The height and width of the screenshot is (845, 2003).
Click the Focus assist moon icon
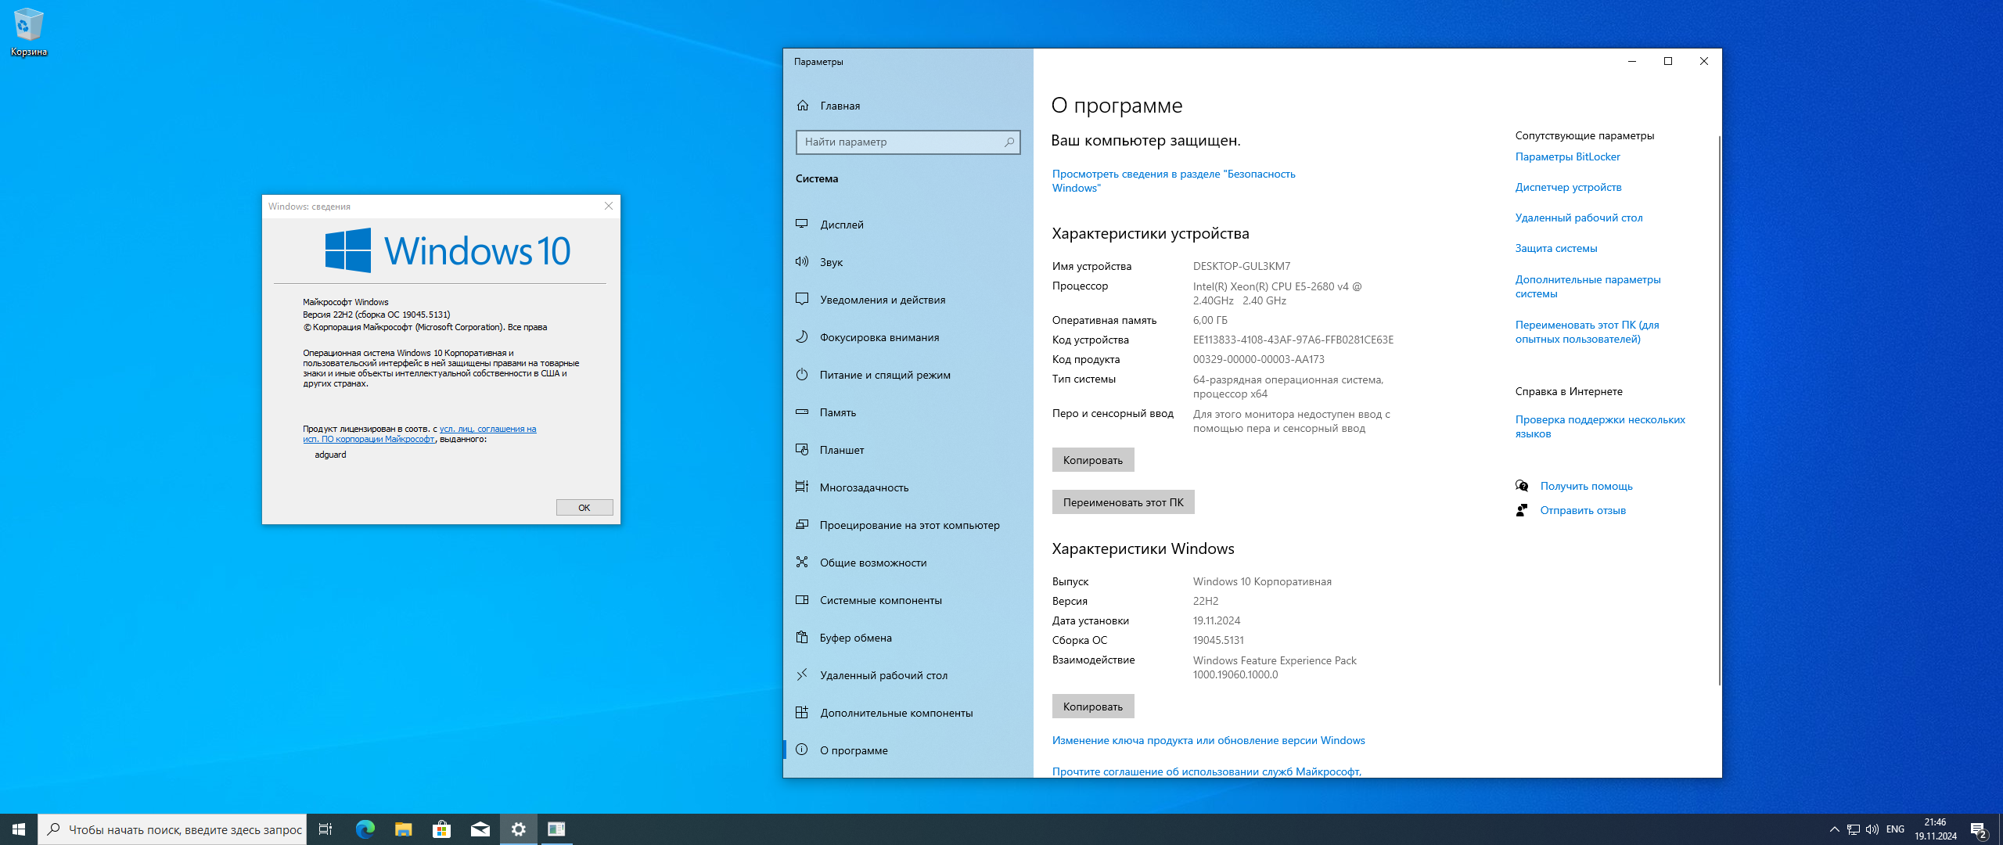point(802,336)
